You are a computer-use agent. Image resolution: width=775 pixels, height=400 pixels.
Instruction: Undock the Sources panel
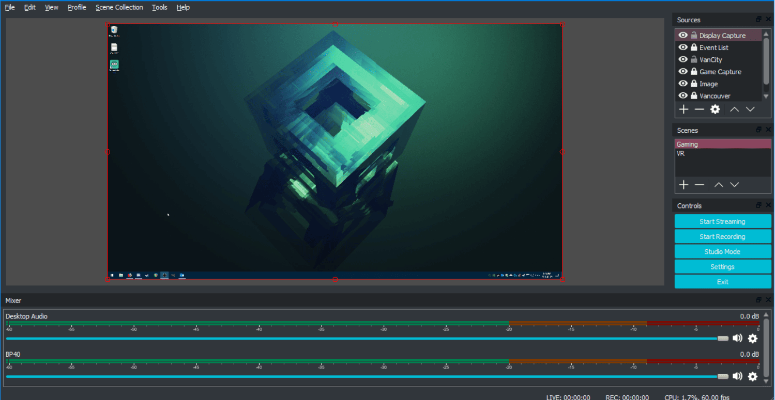(x=758, y=20)
